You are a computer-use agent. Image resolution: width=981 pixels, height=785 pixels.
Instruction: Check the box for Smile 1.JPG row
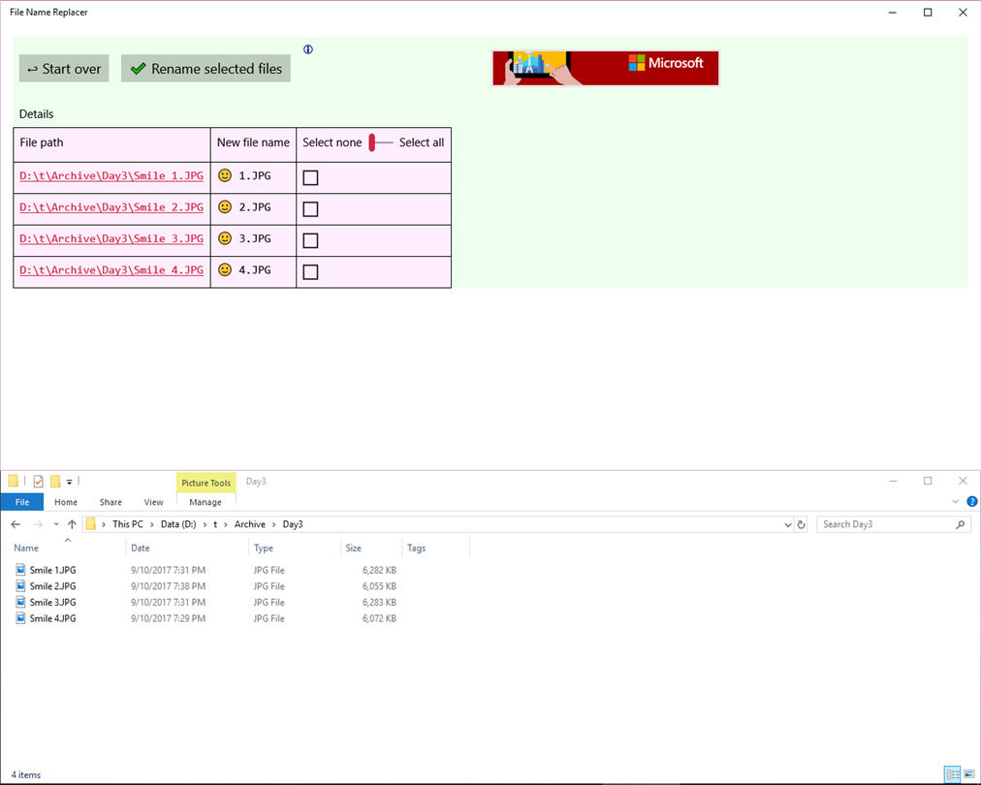click(310, 177)
